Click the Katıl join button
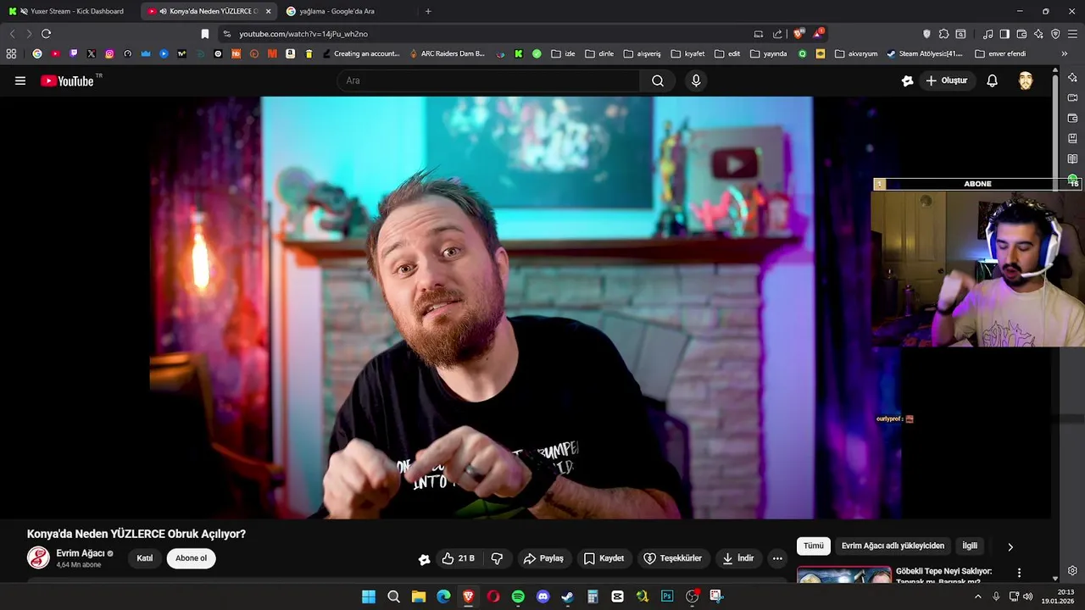Screen dimensions: 1085x610 point(145,558)
